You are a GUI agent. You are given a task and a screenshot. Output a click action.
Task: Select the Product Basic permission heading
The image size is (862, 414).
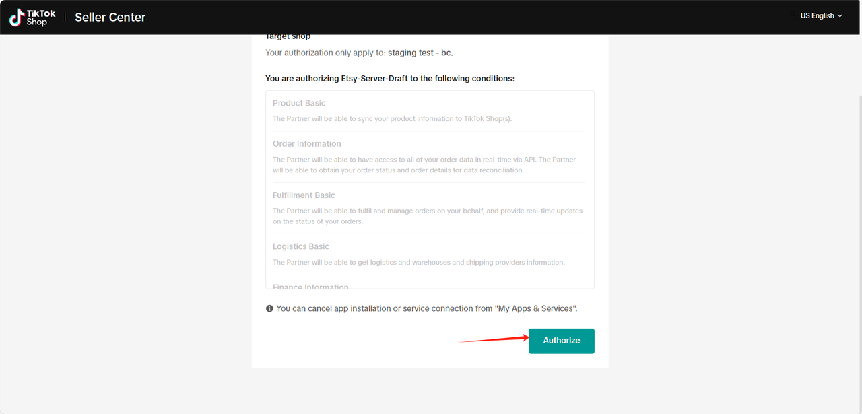299,103
